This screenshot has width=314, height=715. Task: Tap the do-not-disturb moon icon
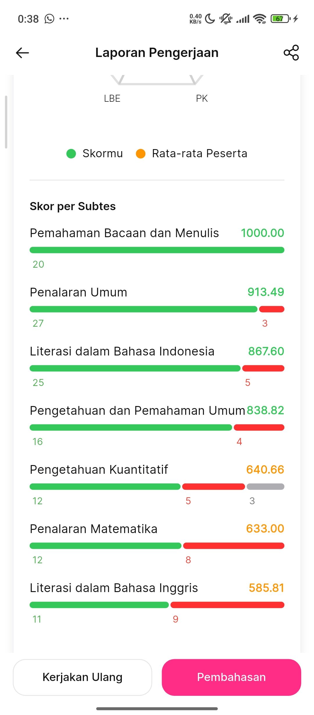point(210,19)
